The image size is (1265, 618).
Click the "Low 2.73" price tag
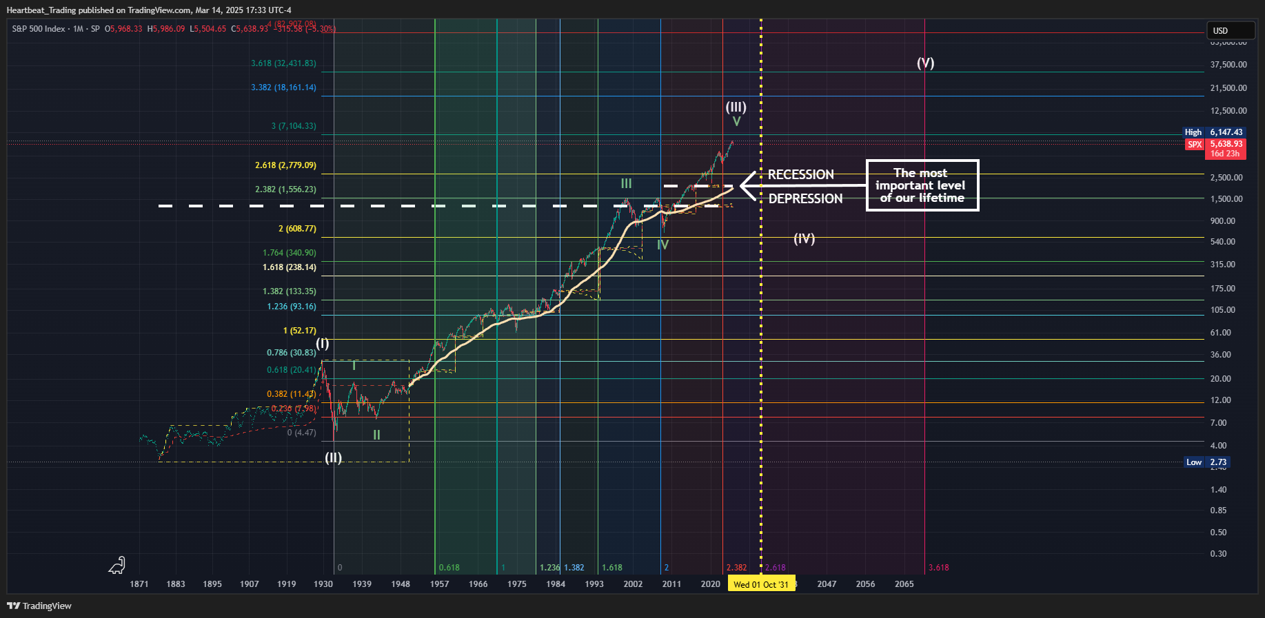pyautogui.click(x=1207, y=462)
